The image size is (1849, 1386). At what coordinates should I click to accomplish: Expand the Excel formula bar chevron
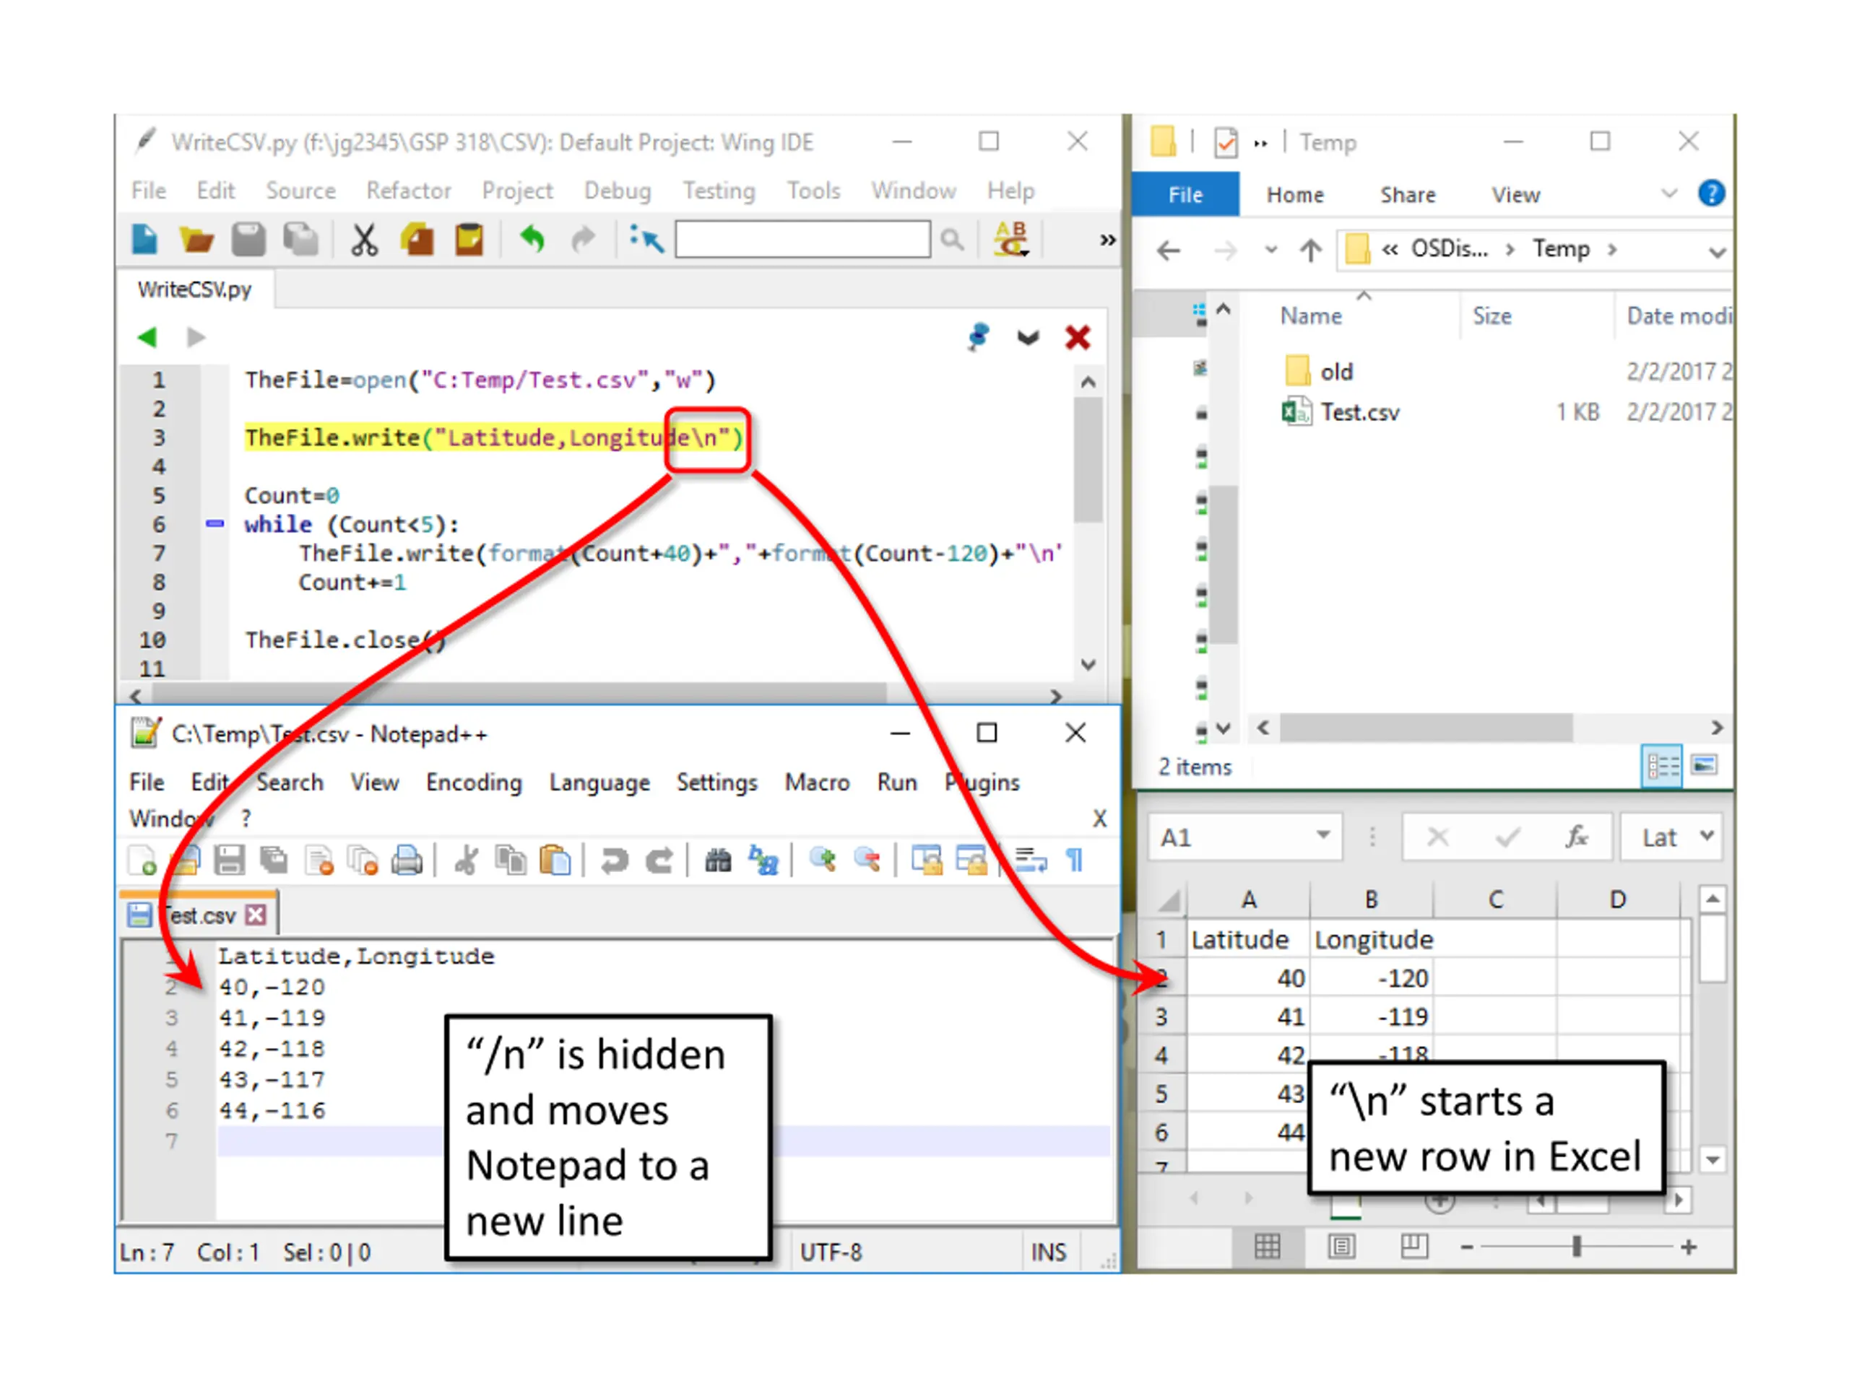coord(1707,835)
